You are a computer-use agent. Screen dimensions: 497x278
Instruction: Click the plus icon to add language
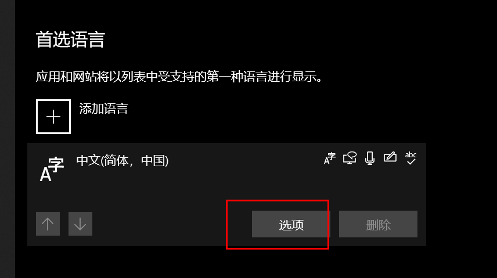click(x=53, y=117)
